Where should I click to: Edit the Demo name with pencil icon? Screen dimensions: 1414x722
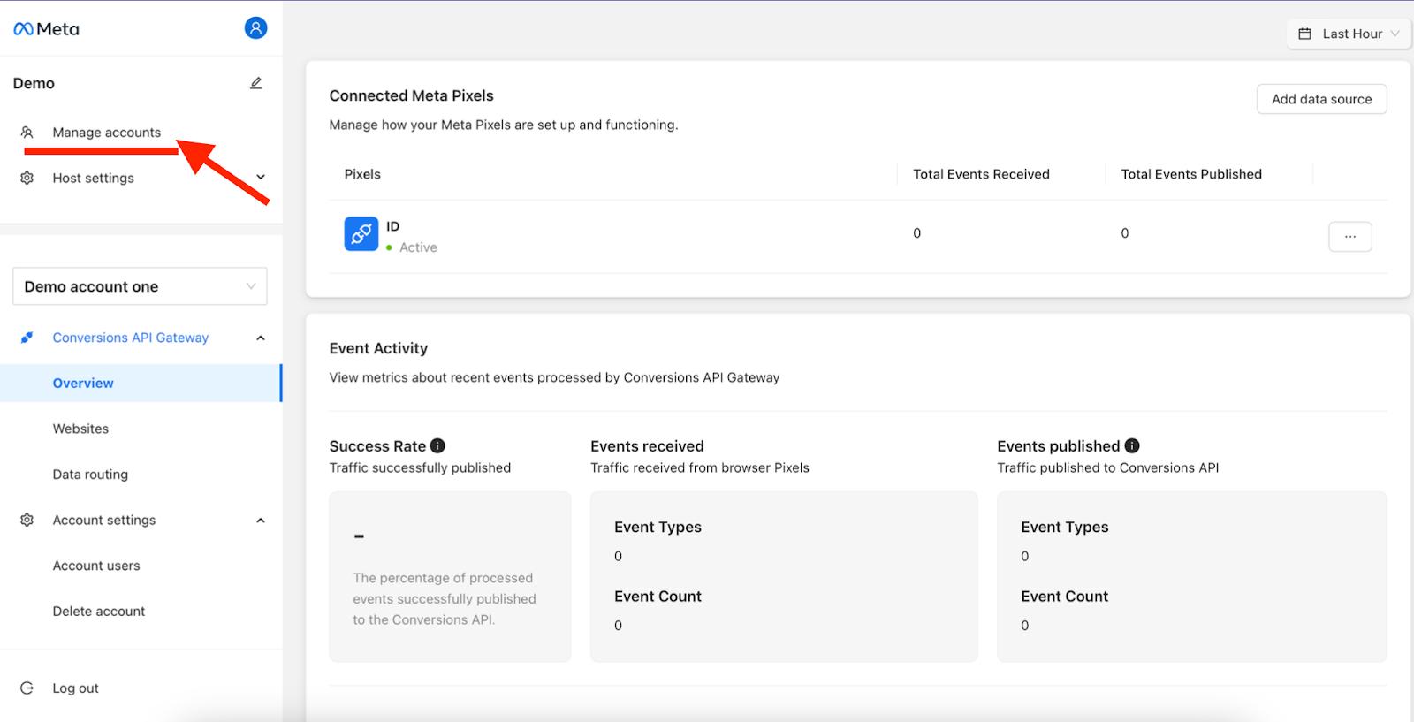256,83
